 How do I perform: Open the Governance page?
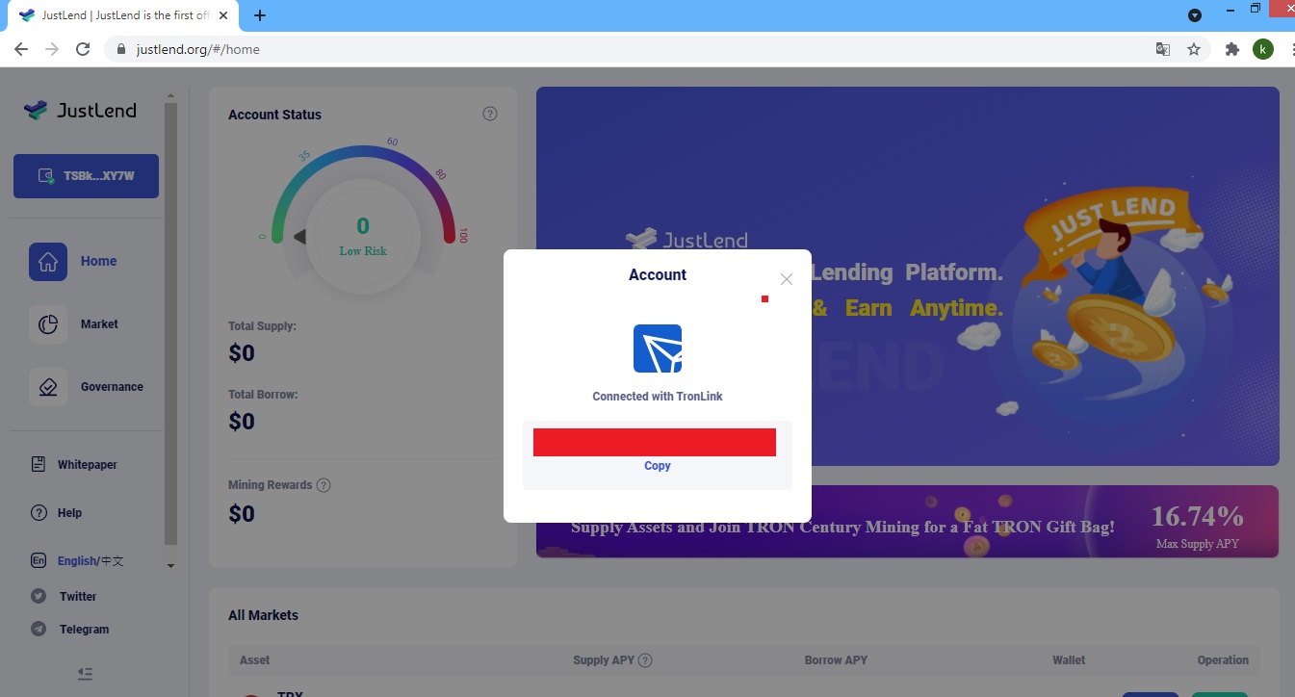pos(112,387)
